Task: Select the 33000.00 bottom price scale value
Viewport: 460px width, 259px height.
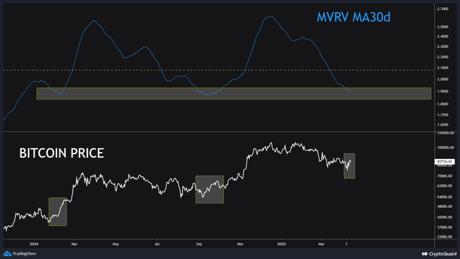Action: 445,237
